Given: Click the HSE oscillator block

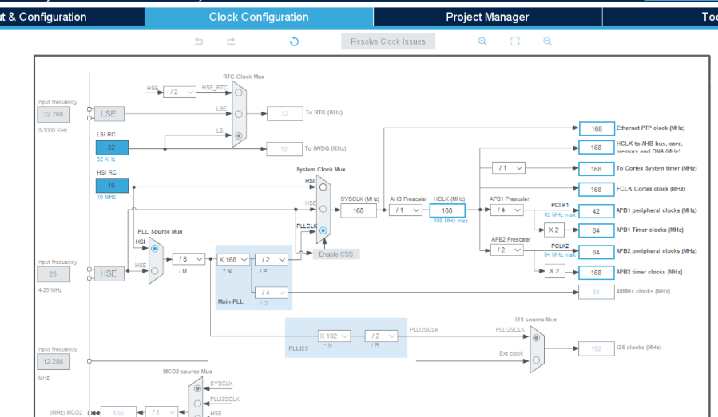Looking at the screenshot, I should pos(109,274).
